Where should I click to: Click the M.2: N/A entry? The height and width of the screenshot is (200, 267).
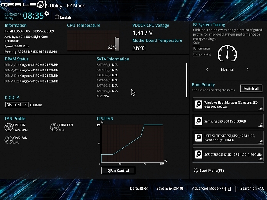(x=103, y=96)
